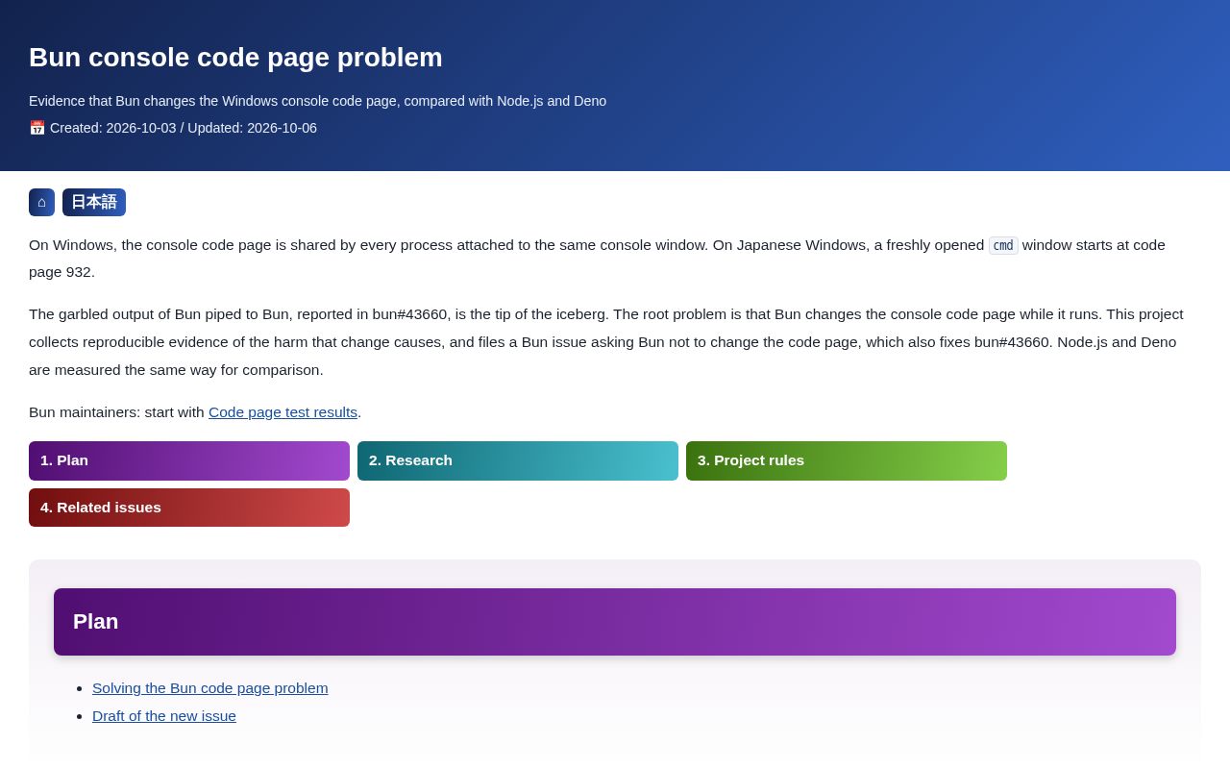Image resolution: width=1230 pixels, height=769 pixels.
Task: Jump to the 2. Research section
Action: [518, 460]
